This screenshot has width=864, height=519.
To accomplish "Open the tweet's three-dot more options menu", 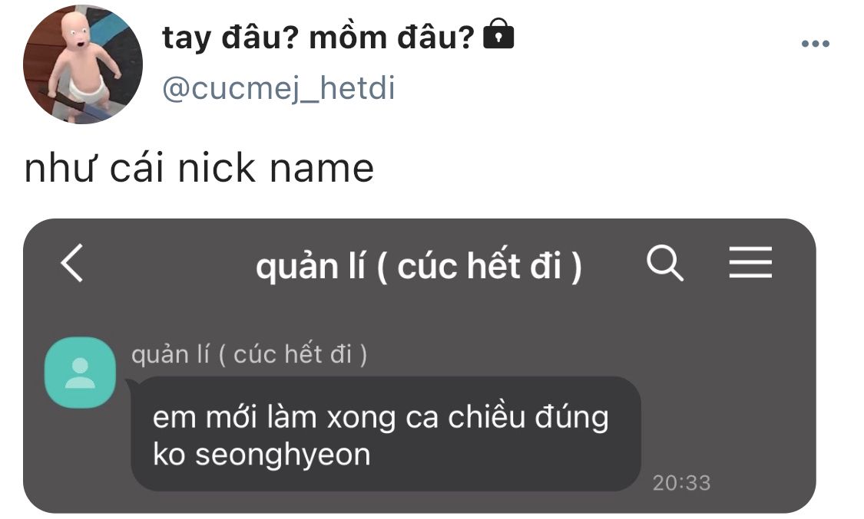I will [815, 44].
